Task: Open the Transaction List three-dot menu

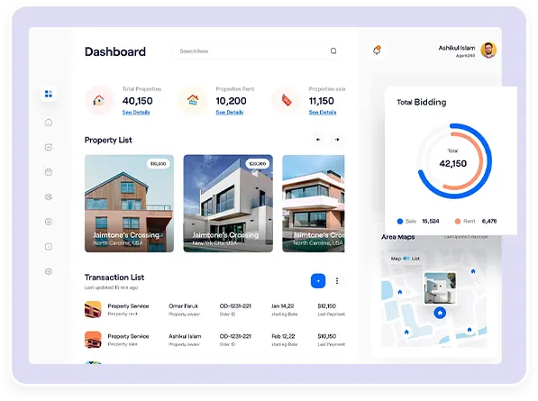Action: pyautogui.click(x=337, y=281)
